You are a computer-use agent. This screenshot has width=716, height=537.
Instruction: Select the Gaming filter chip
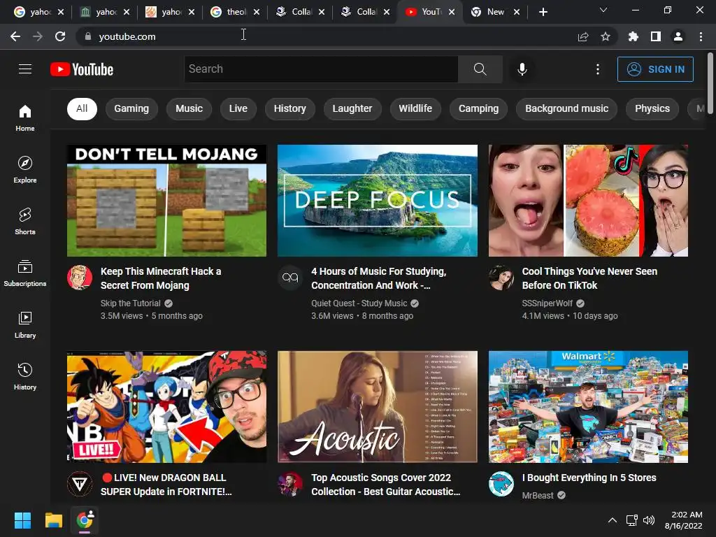pos(131,108)
